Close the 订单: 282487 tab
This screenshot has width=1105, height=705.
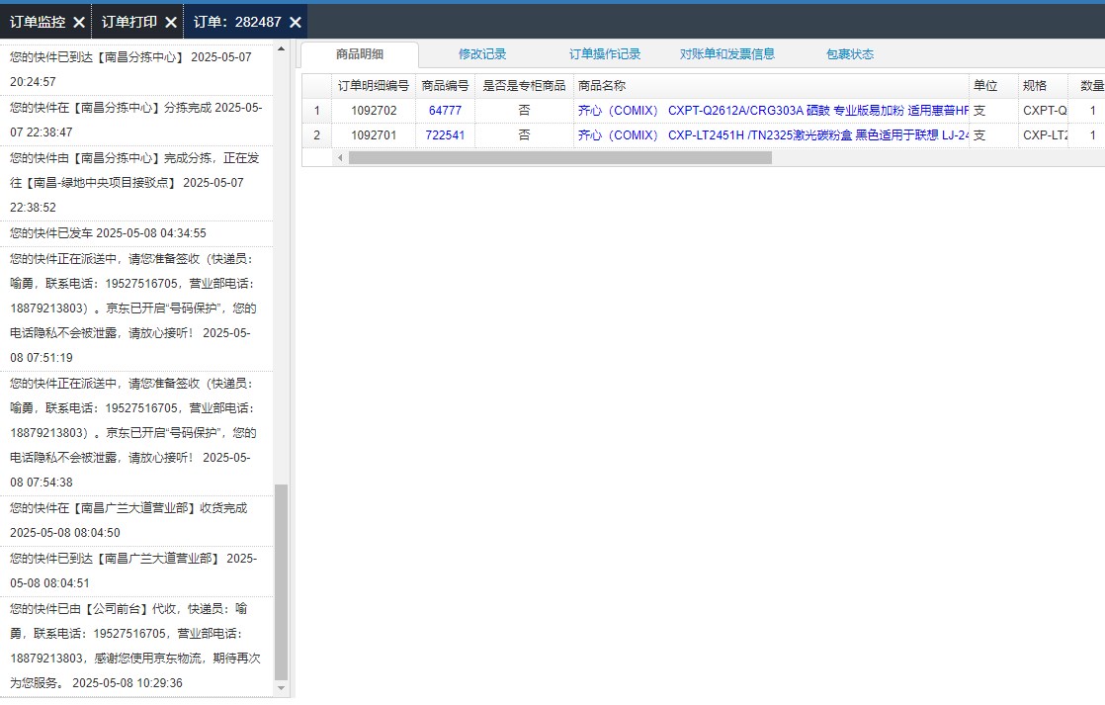click(296, 23)
